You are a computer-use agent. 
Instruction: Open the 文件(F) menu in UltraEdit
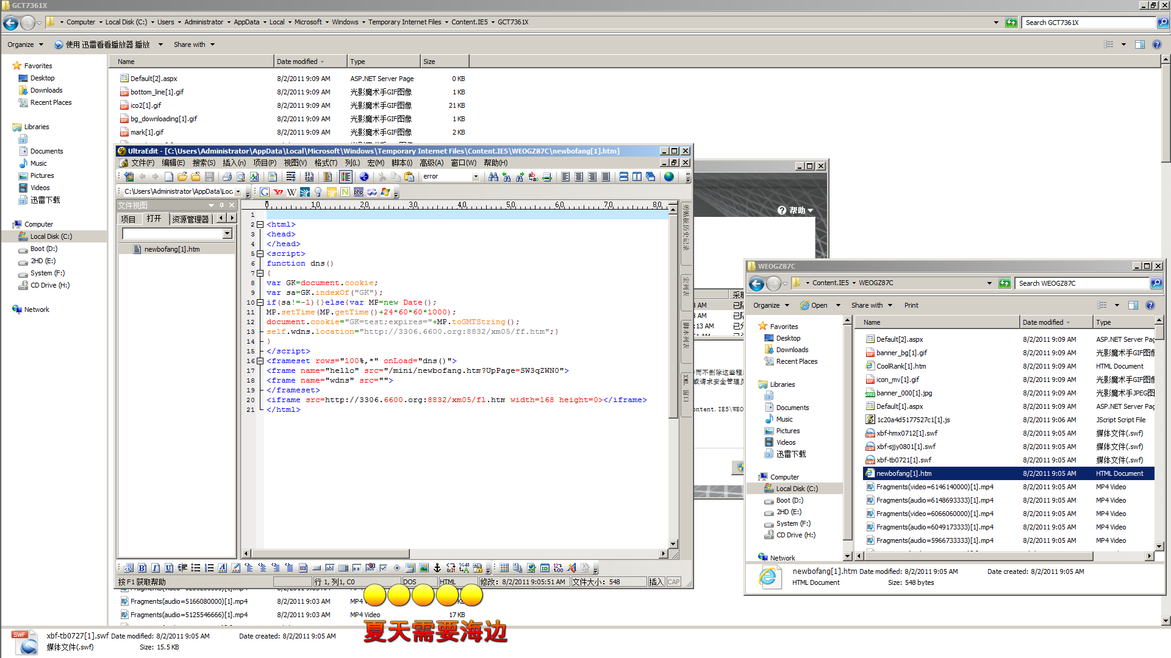point(143,163)
